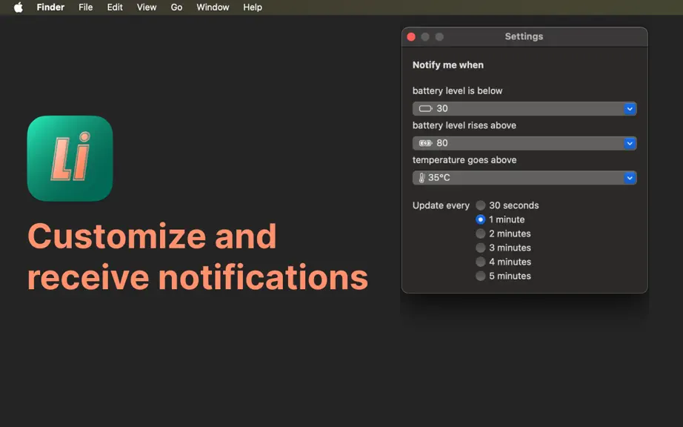The height and width of the screenshot is (427, 683).
Task: Set update interval to 3 minutes
Action: [481, 248]
